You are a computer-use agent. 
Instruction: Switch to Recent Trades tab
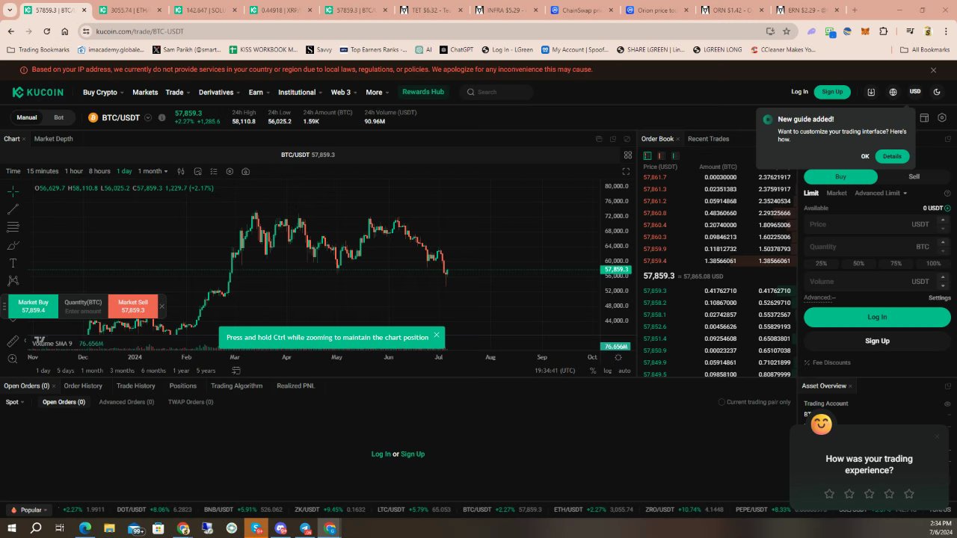point(708,139)
